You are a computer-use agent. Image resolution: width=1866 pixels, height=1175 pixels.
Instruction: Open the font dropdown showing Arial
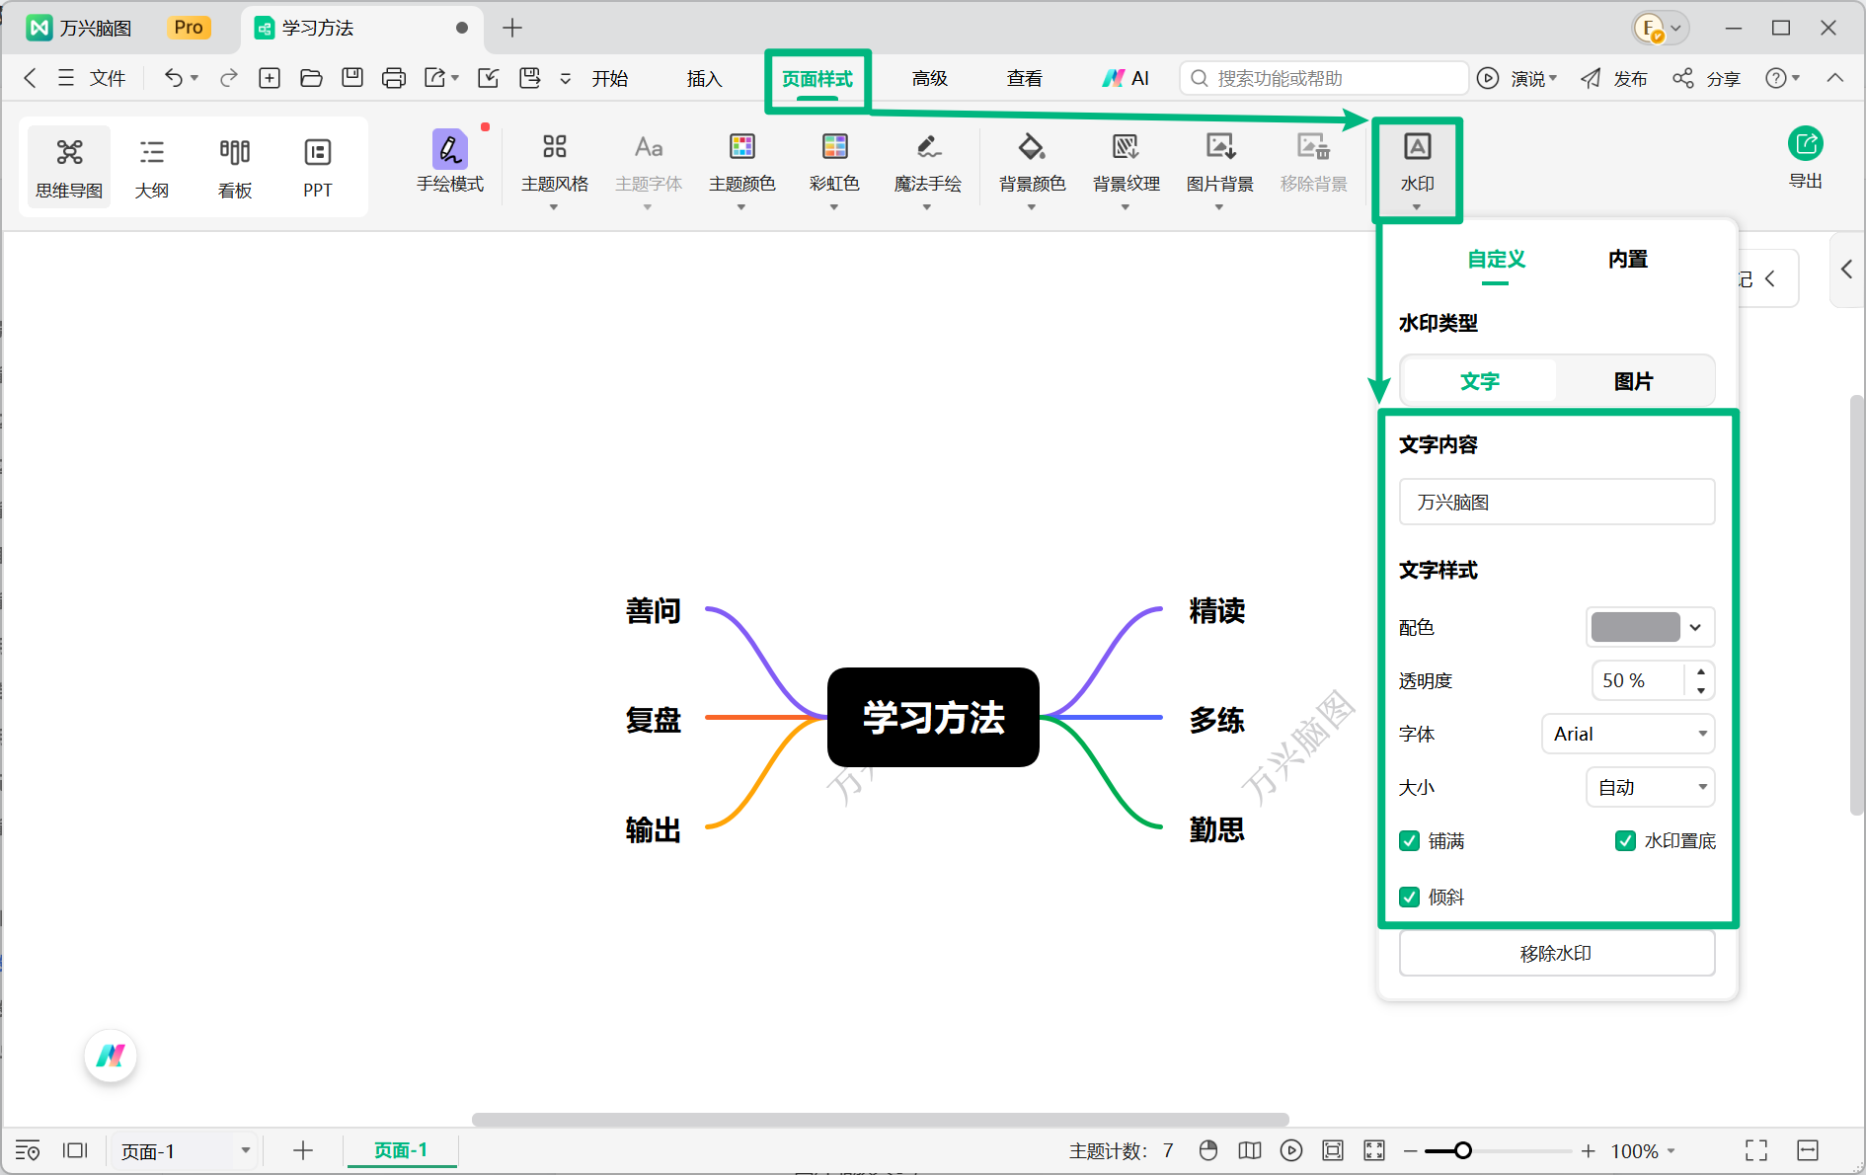[x=1627, y=734]
